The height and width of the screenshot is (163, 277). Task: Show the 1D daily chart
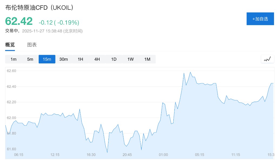click(114, 59)
